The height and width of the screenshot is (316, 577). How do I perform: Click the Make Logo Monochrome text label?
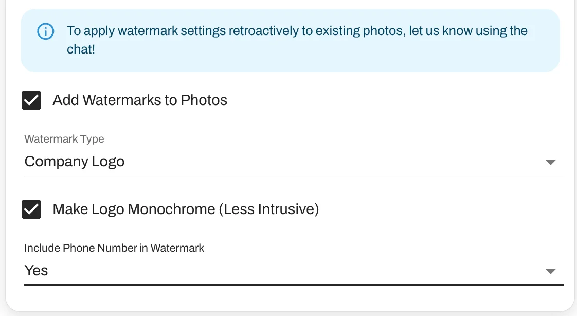pos(185,209)
